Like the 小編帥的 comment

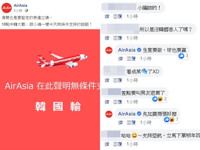pos(107,16)
